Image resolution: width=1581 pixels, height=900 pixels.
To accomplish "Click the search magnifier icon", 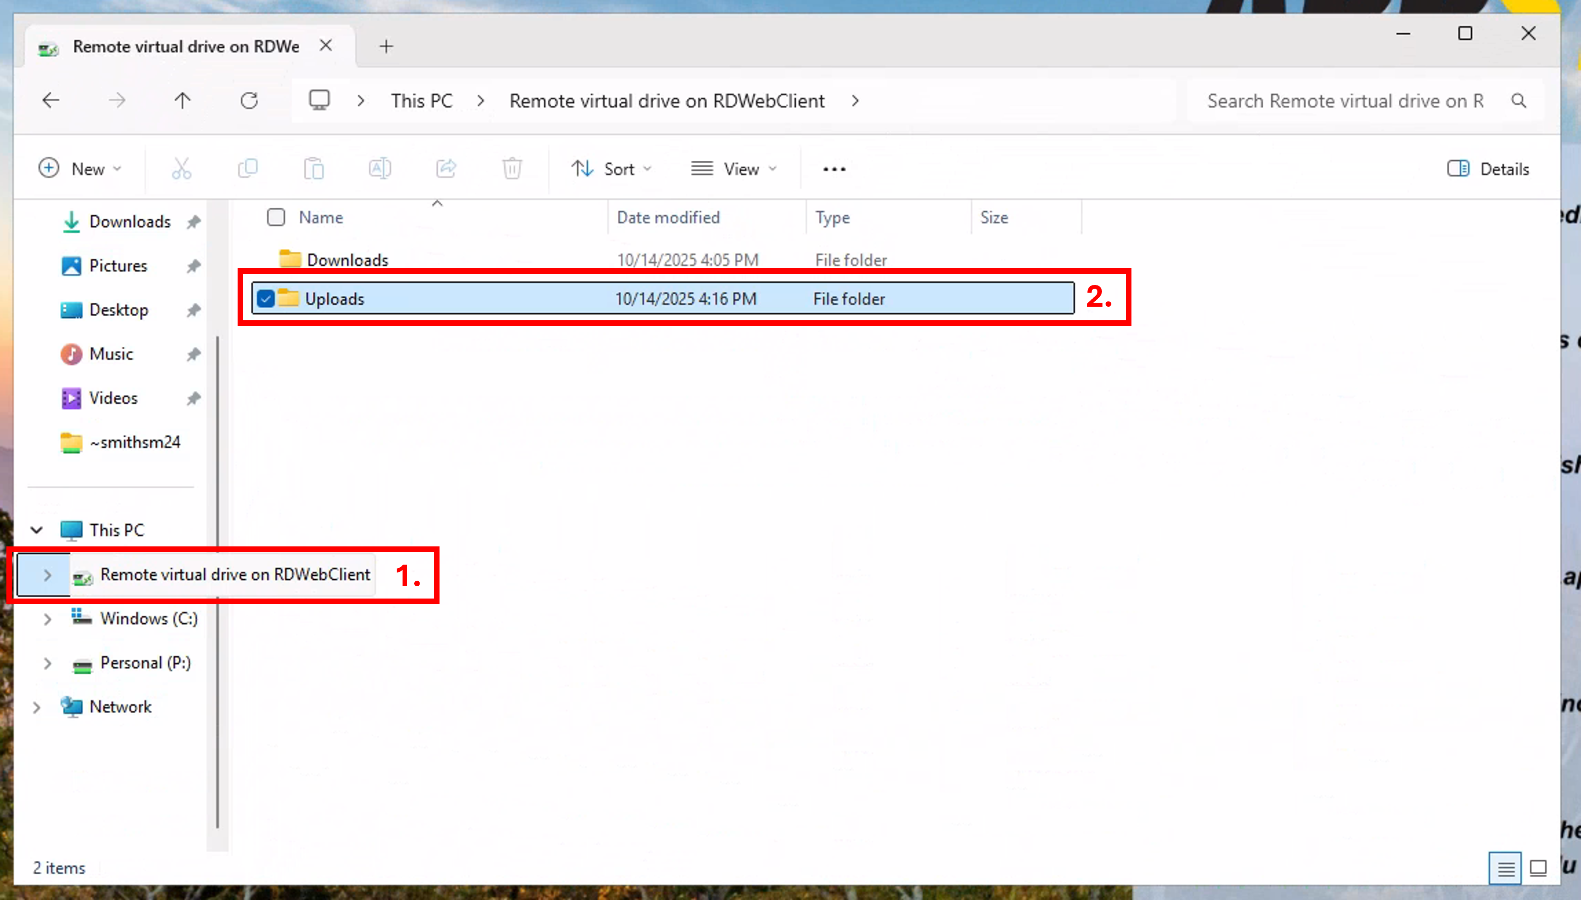I will [1518, 101].
